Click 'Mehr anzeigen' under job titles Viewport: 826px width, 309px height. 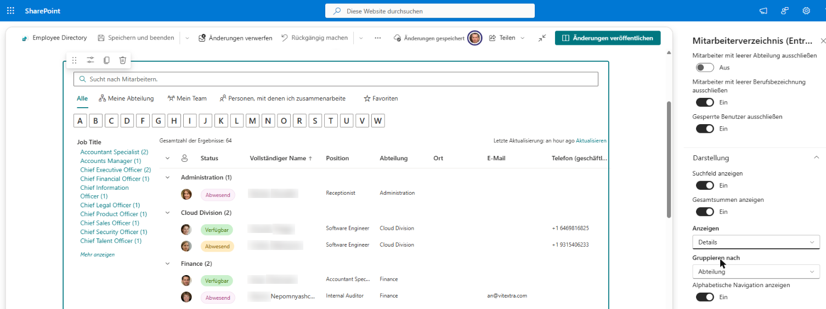98,254
